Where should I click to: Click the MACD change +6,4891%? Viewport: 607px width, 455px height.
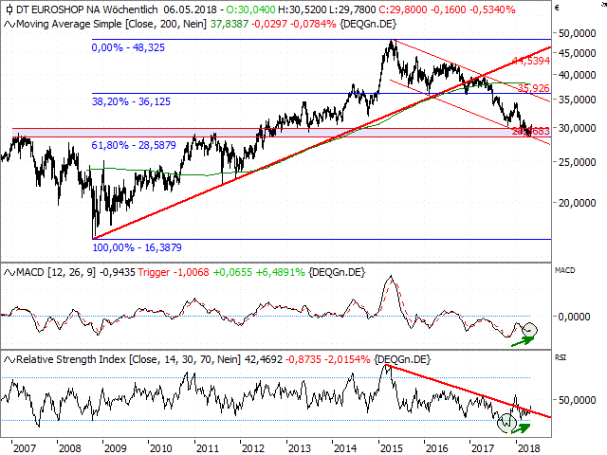tap(281, 273)
